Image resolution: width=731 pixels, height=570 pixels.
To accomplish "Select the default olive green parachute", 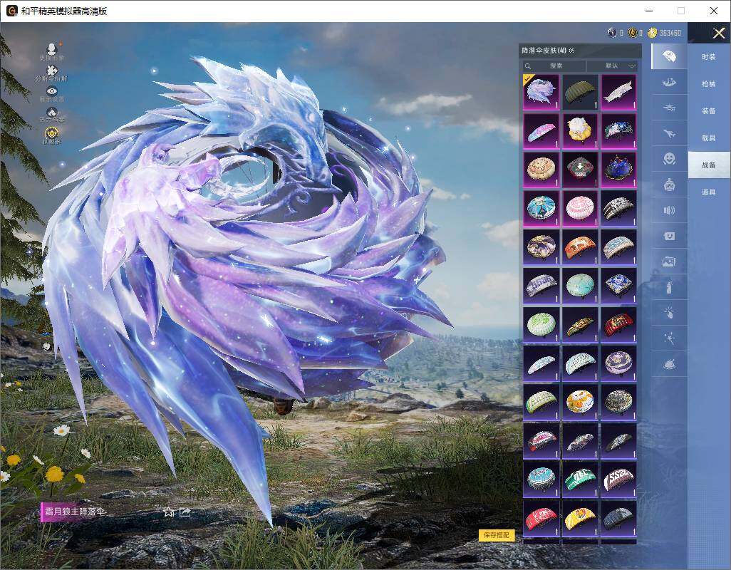I will point(580,91).
